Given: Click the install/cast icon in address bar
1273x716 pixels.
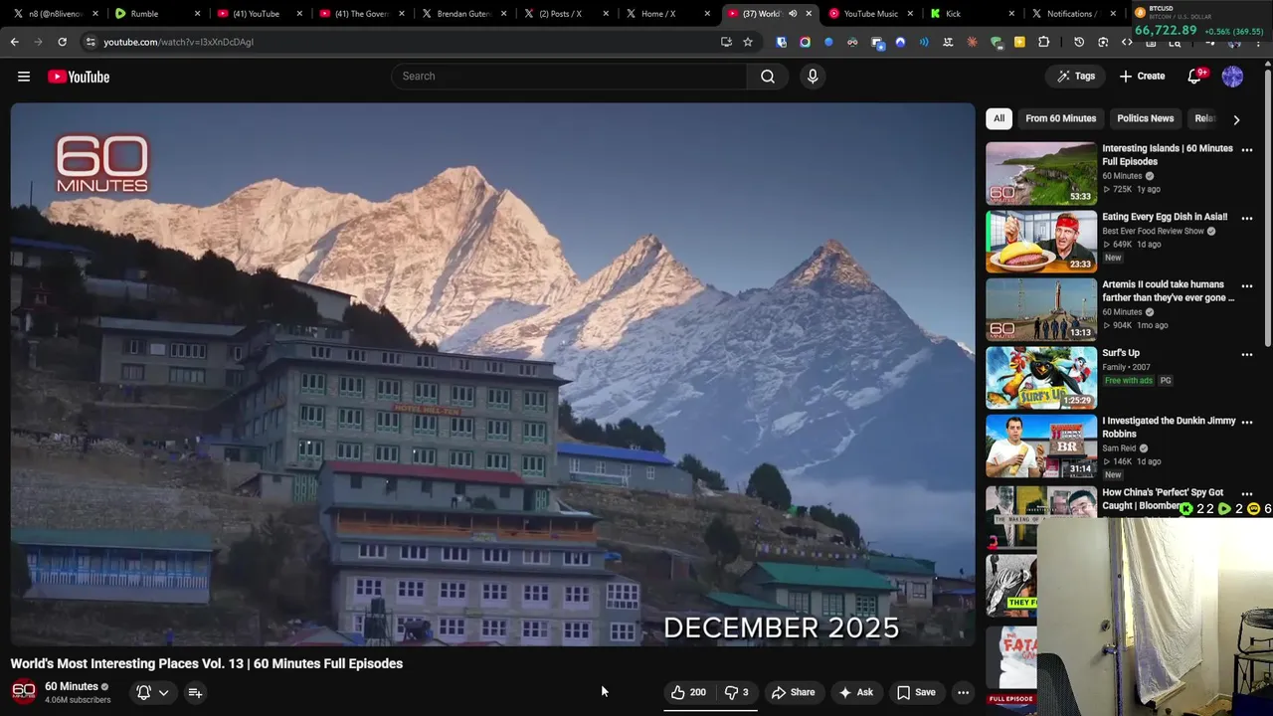Looking at the screenshot, I should click(x=726, y=42).
